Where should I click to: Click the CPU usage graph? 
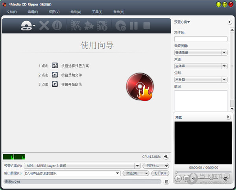pos(14,157)
